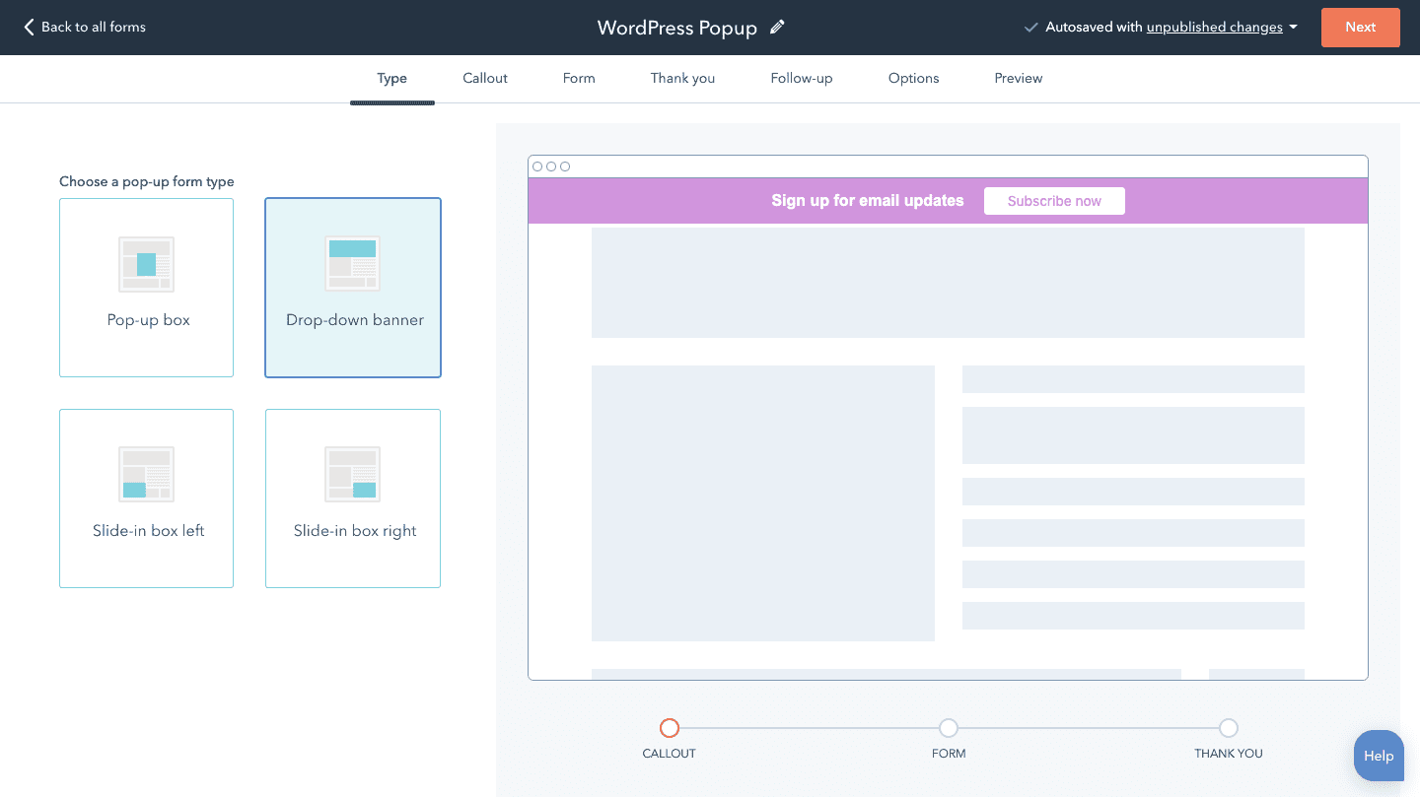Click the Sign up for email updates text
The width and height of the screenshot is (1420, 797).
pyautogui.click(x=868, y=201)
